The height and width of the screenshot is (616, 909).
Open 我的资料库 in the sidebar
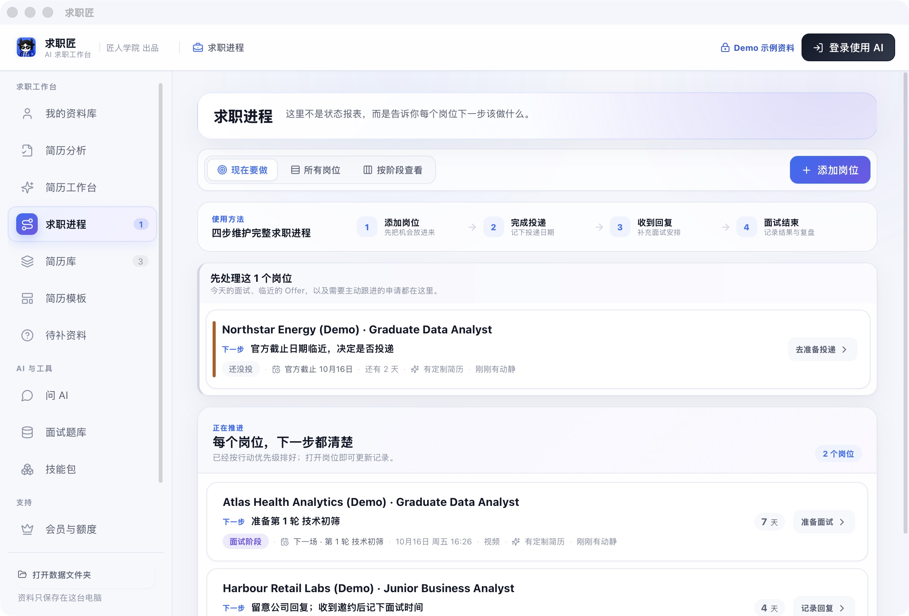[82, 113]
